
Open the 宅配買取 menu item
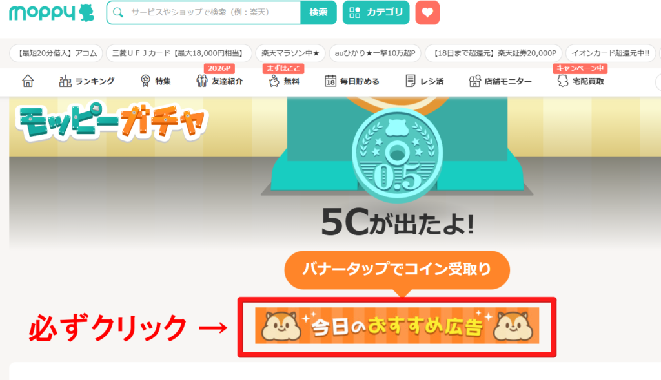pos(581,81)
